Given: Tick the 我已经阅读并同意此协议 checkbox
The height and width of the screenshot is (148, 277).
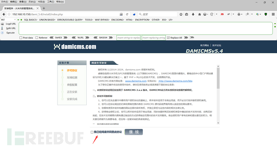Looking at the screenshot, I should coord(92,132).
